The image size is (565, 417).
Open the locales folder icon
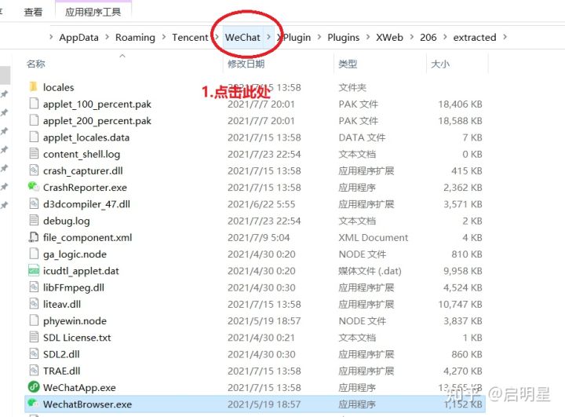pyautogui.click(x=34, y=87)
